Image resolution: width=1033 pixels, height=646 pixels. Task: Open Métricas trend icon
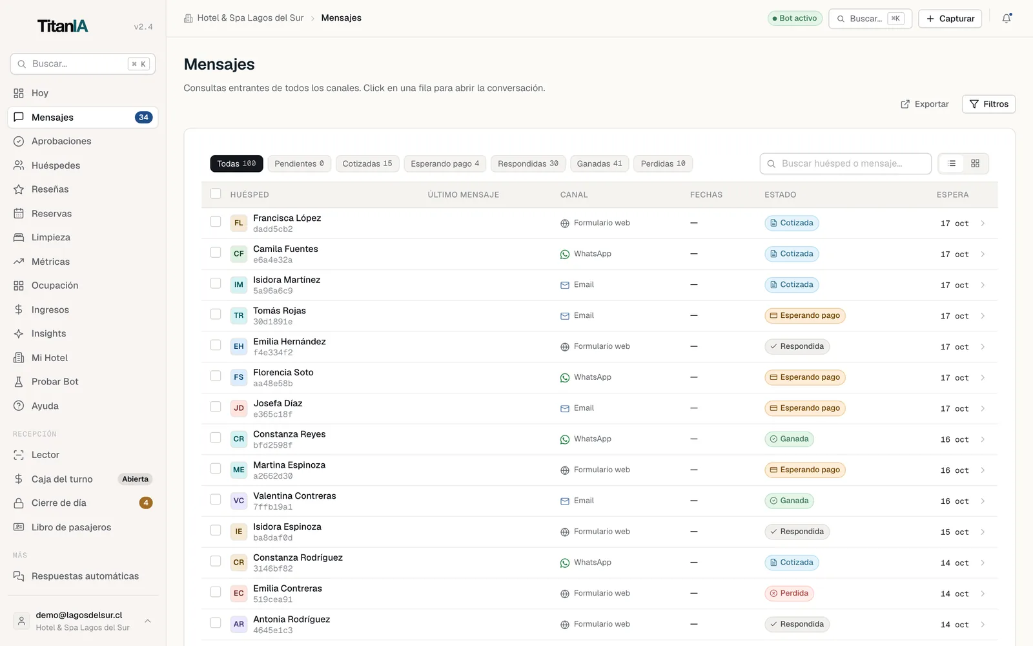pos(19,262)
